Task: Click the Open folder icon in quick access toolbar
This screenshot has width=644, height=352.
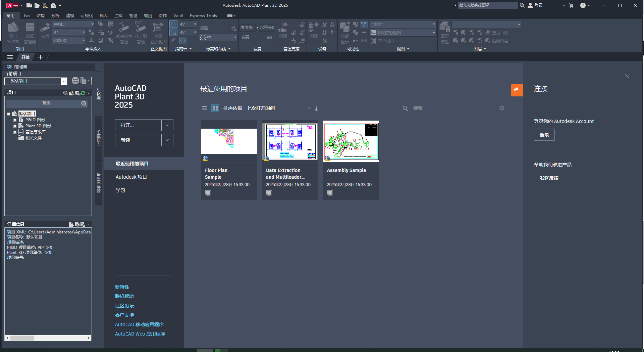Action: click(x=37, y=5)
